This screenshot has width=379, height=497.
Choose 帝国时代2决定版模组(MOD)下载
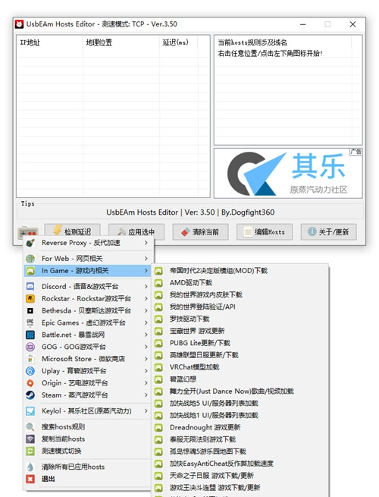click(x=240, y=271)
